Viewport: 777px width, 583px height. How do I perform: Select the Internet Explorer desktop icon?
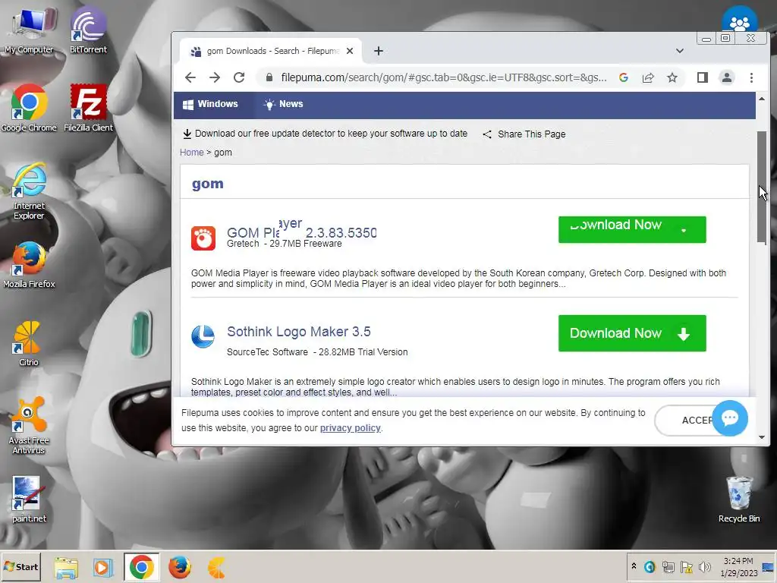(x=29, y=192)
